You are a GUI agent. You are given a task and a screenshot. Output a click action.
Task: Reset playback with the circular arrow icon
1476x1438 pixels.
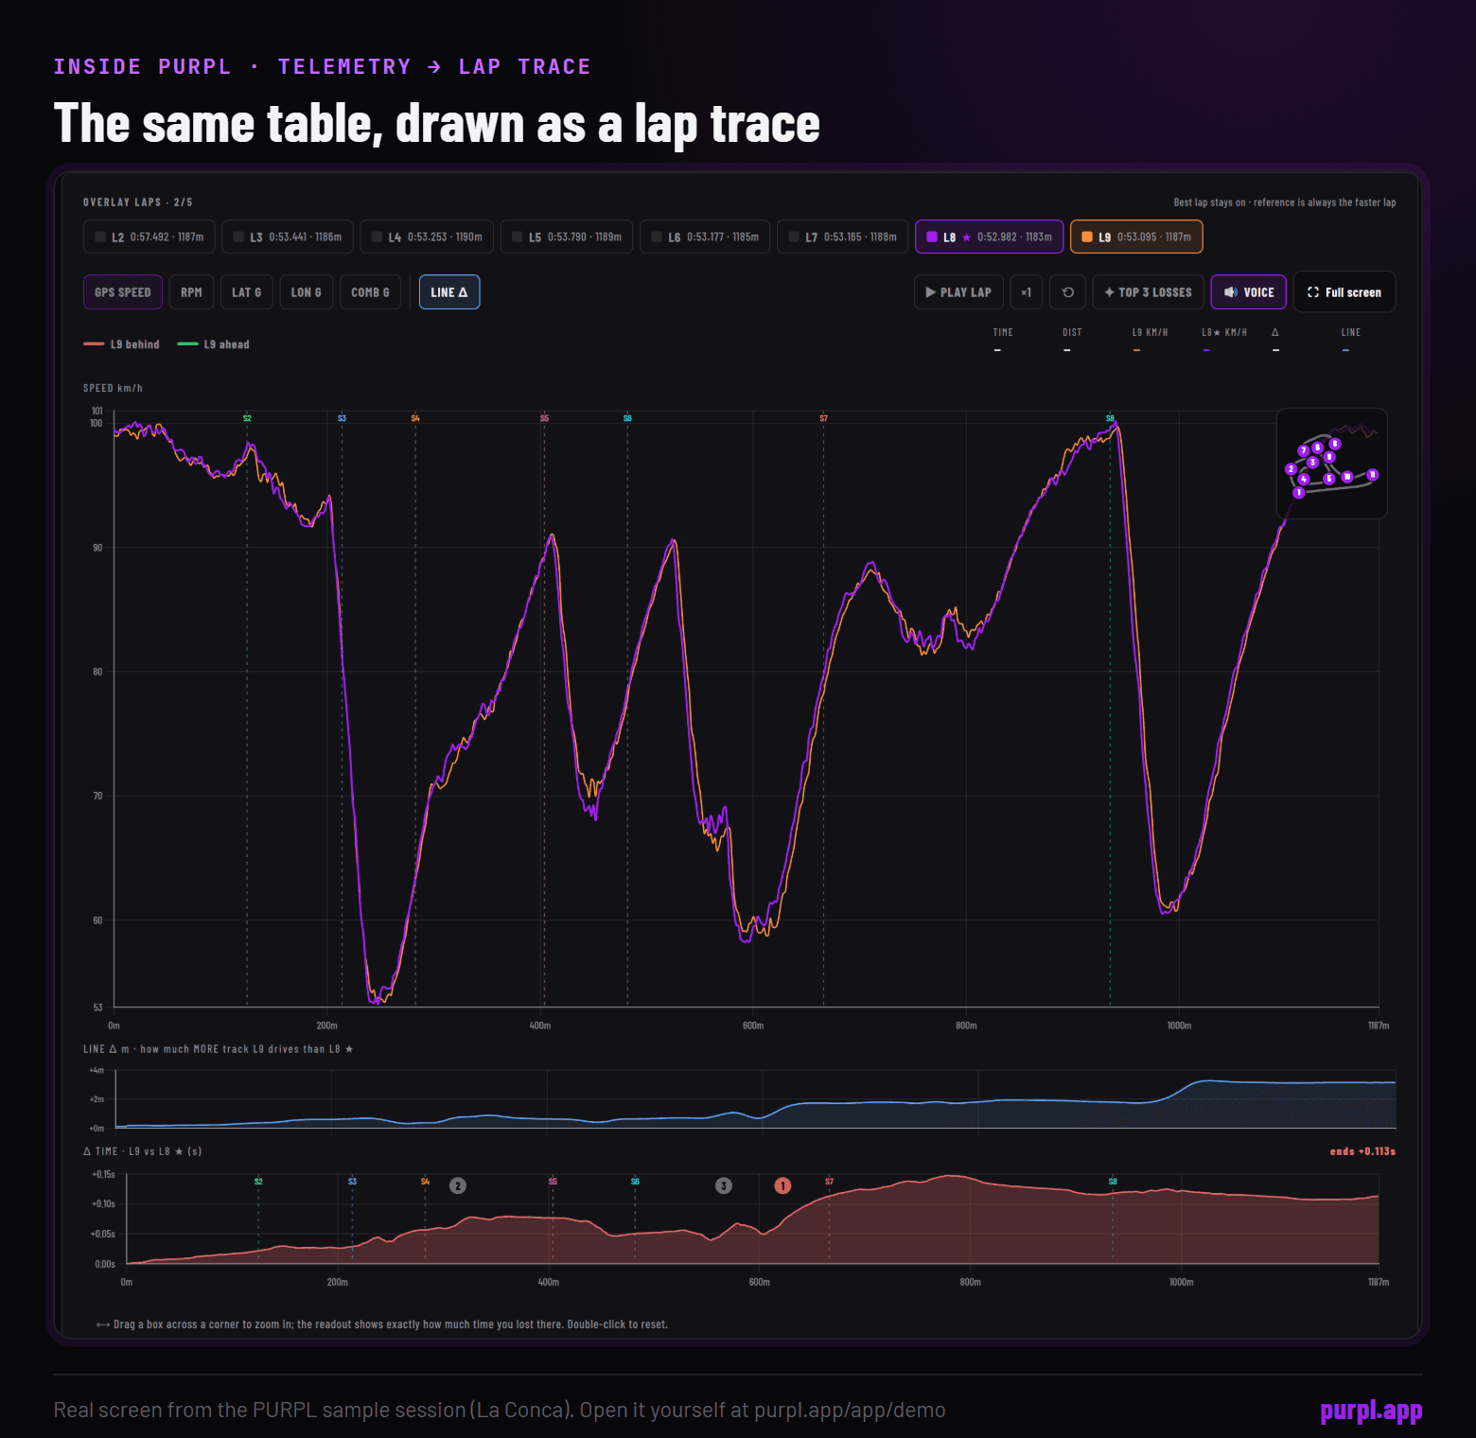point(1067,292)
